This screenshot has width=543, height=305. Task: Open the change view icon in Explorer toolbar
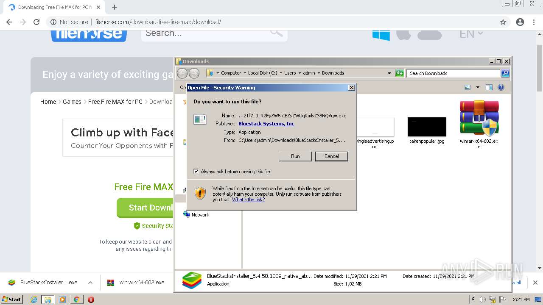click(467, 87)
